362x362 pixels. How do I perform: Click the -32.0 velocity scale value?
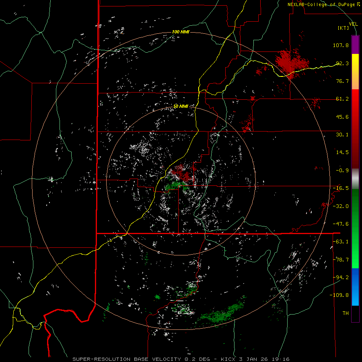click(x=341, y=206)
